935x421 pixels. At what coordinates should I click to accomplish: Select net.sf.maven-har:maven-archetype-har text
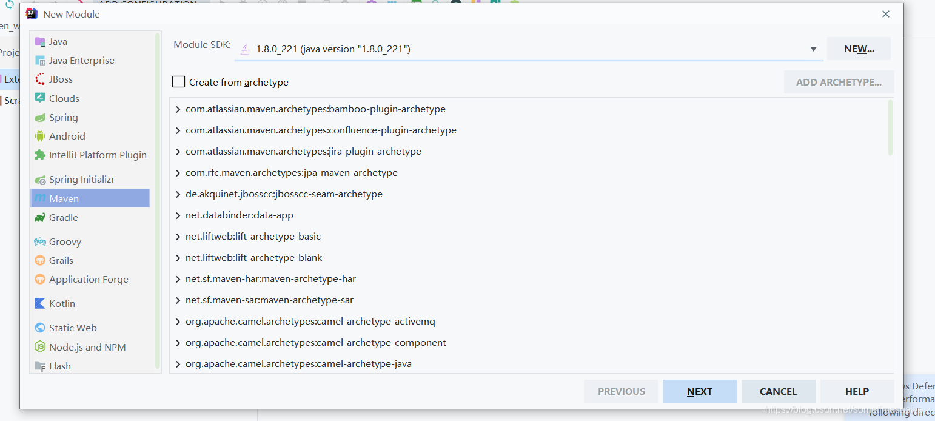(x=270, y=279)
